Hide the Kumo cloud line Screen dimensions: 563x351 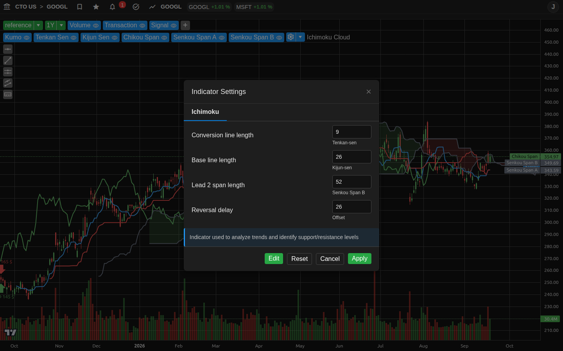pyautogui.click(x=27, y=38)
